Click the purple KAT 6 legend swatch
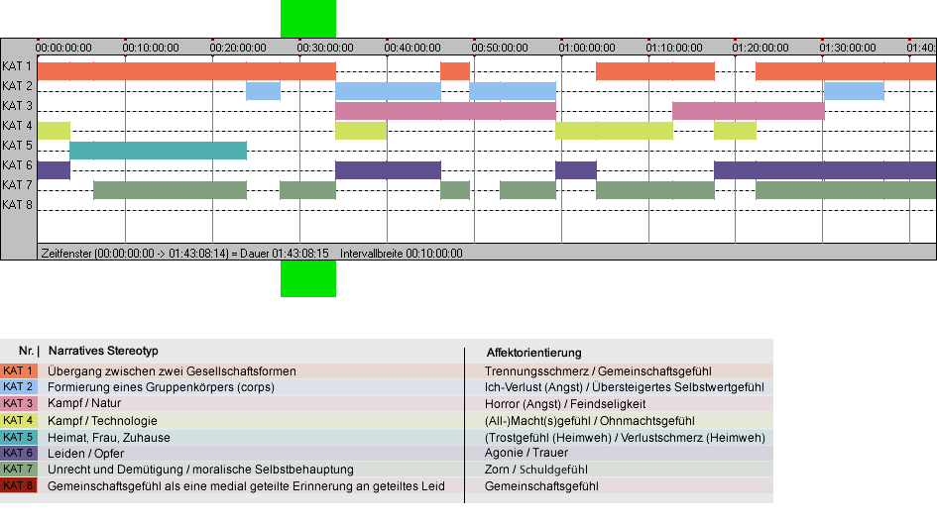This screenshot has width=937, height=525. pos(19,453)
